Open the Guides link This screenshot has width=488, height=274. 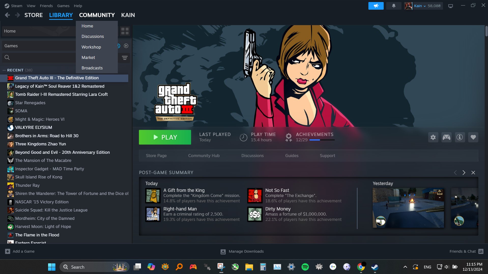tap(292, 156)
